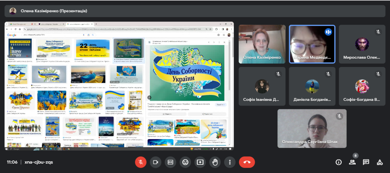Viewport: 390px width, 173px height.
Task: Show the people list with badge 8
Action: coord(352,162)
